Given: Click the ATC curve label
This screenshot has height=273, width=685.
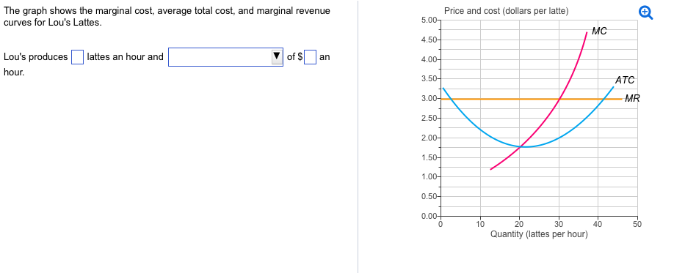Looking at the screenshot, I should click(x=624, y=80).
